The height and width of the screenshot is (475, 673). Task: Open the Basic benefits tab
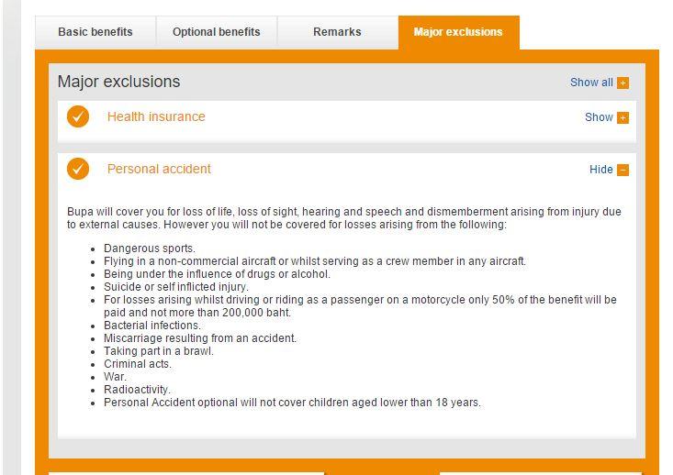click(x=95, y=32)
